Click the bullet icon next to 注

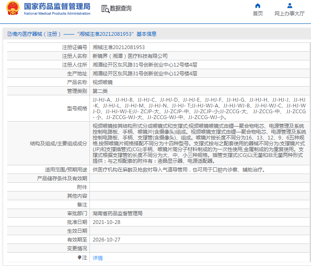click(x=79, y=258)
